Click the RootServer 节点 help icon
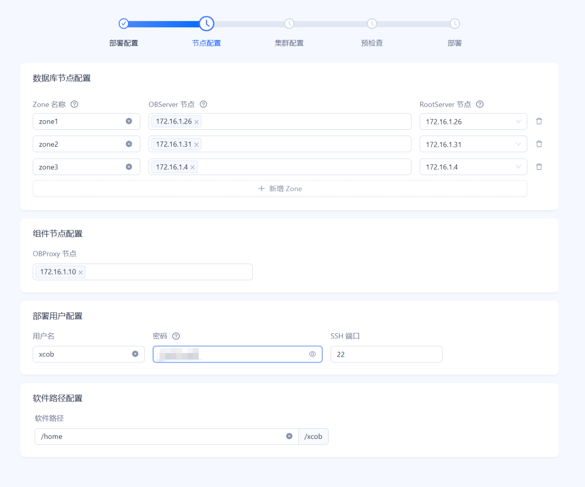The image size is (585, 487). [480, 104]
